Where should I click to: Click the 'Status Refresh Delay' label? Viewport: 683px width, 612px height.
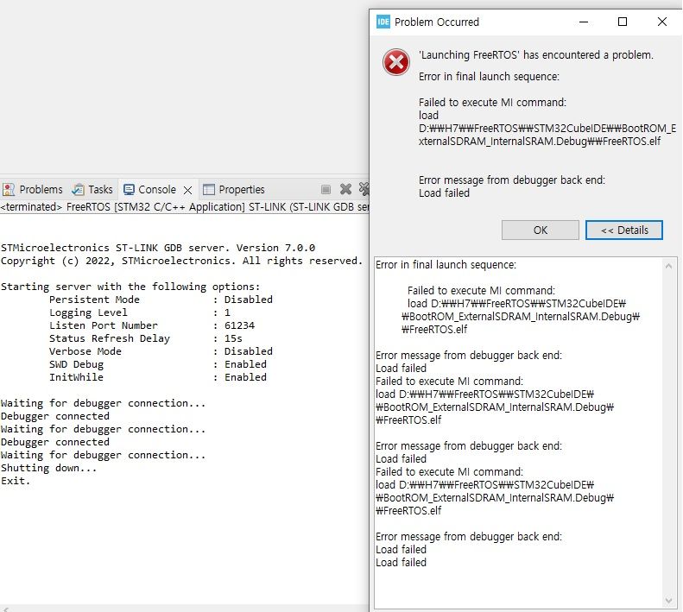pos(110,338)
